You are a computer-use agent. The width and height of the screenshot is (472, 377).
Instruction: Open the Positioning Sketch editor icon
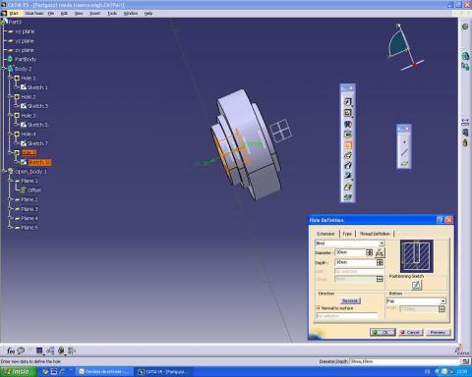416,285
